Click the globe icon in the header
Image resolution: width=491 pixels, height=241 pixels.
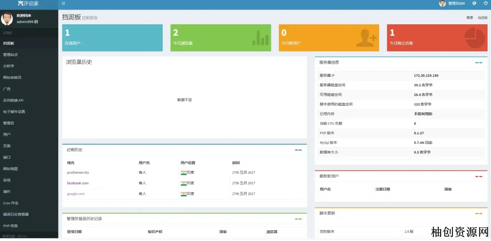474,3
